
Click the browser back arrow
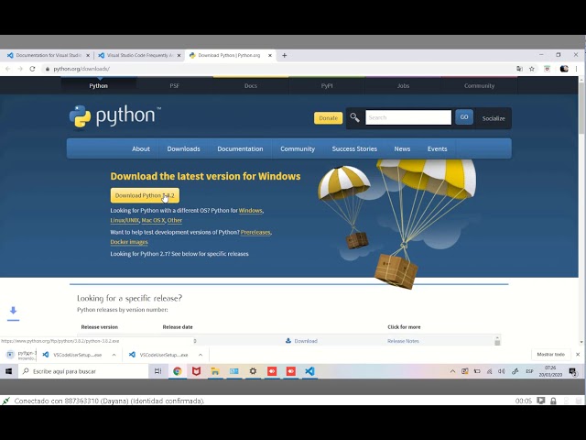pos(8,69)
